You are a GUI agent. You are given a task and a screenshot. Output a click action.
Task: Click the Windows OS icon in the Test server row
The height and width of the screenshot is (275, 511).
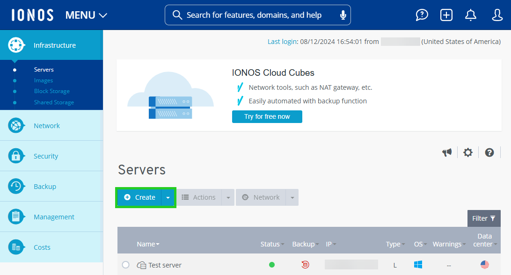(418, 264)
